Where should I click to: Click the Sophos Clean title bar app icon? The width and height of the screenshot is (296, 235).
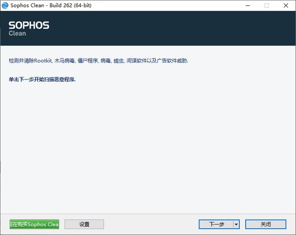[6, 5]
